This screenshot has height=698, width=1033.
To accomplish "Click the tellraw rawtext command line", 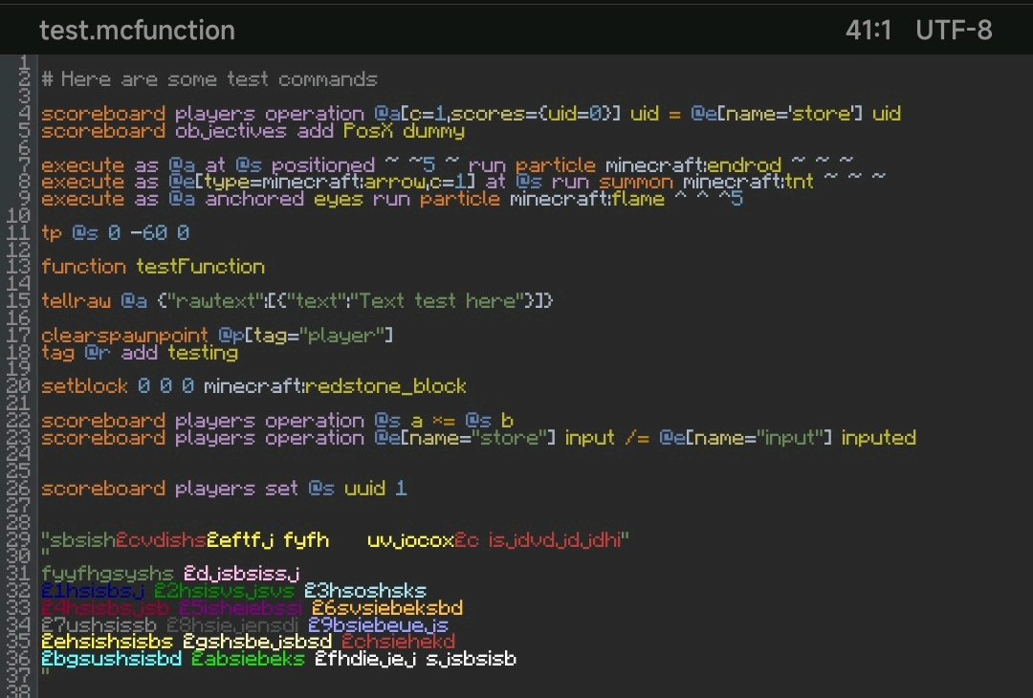I will point(297,301).
